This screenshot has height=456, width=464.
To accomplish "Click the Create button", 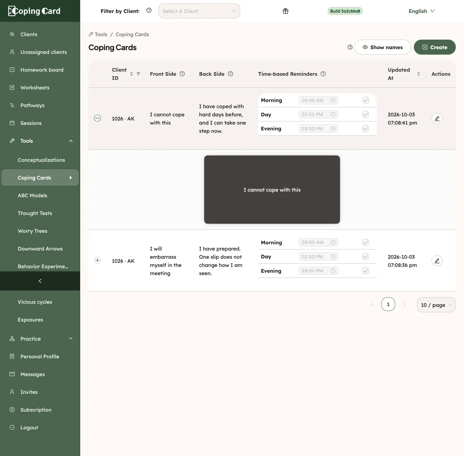I will pyautogui.click(x=435, y=47).
